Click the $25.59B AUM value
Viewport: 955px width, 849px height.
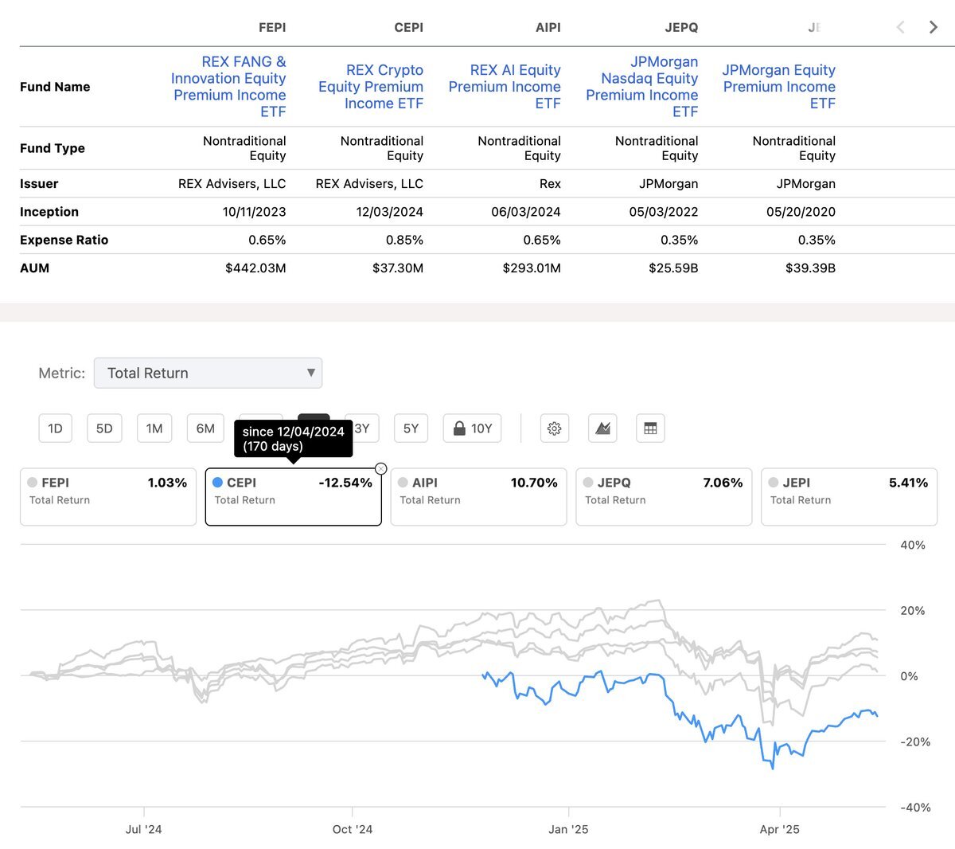tap(673, 268)
